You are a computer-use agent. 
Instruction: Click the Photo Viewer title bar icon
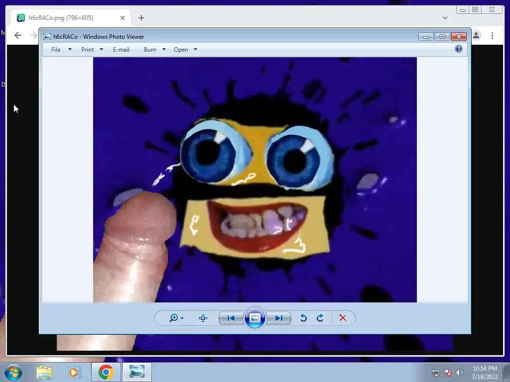click(47, 36)
